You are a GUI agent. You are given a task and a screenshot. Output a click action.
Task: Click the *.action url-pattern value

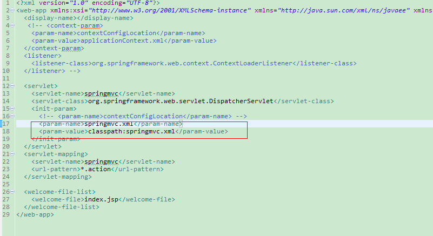(96, 169)
